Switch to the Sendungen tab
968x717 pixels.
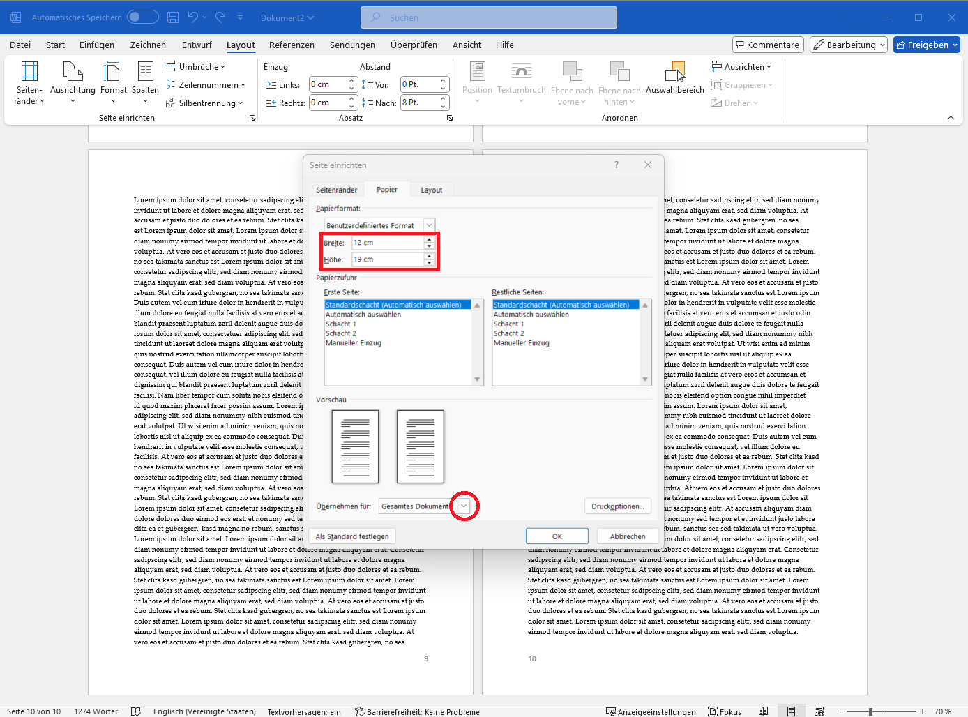[x=352, y=45]
